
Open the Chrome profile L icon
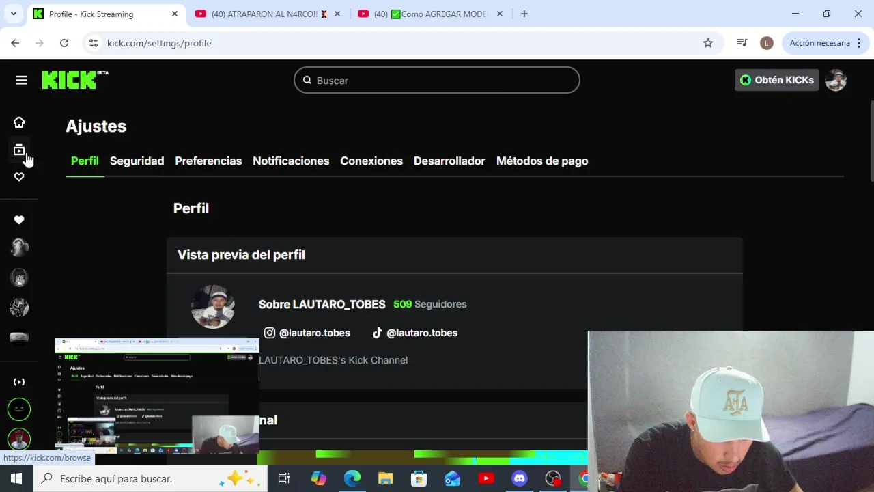tap(767, 43)
